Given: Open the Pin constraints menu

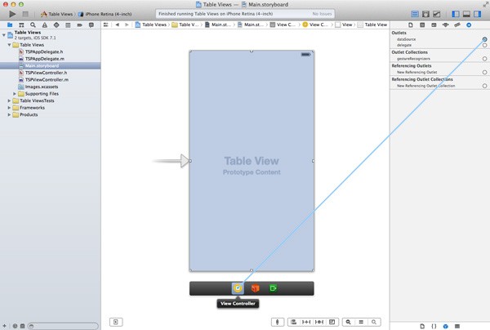Looking at the screenshot, I should click(306, 322).
